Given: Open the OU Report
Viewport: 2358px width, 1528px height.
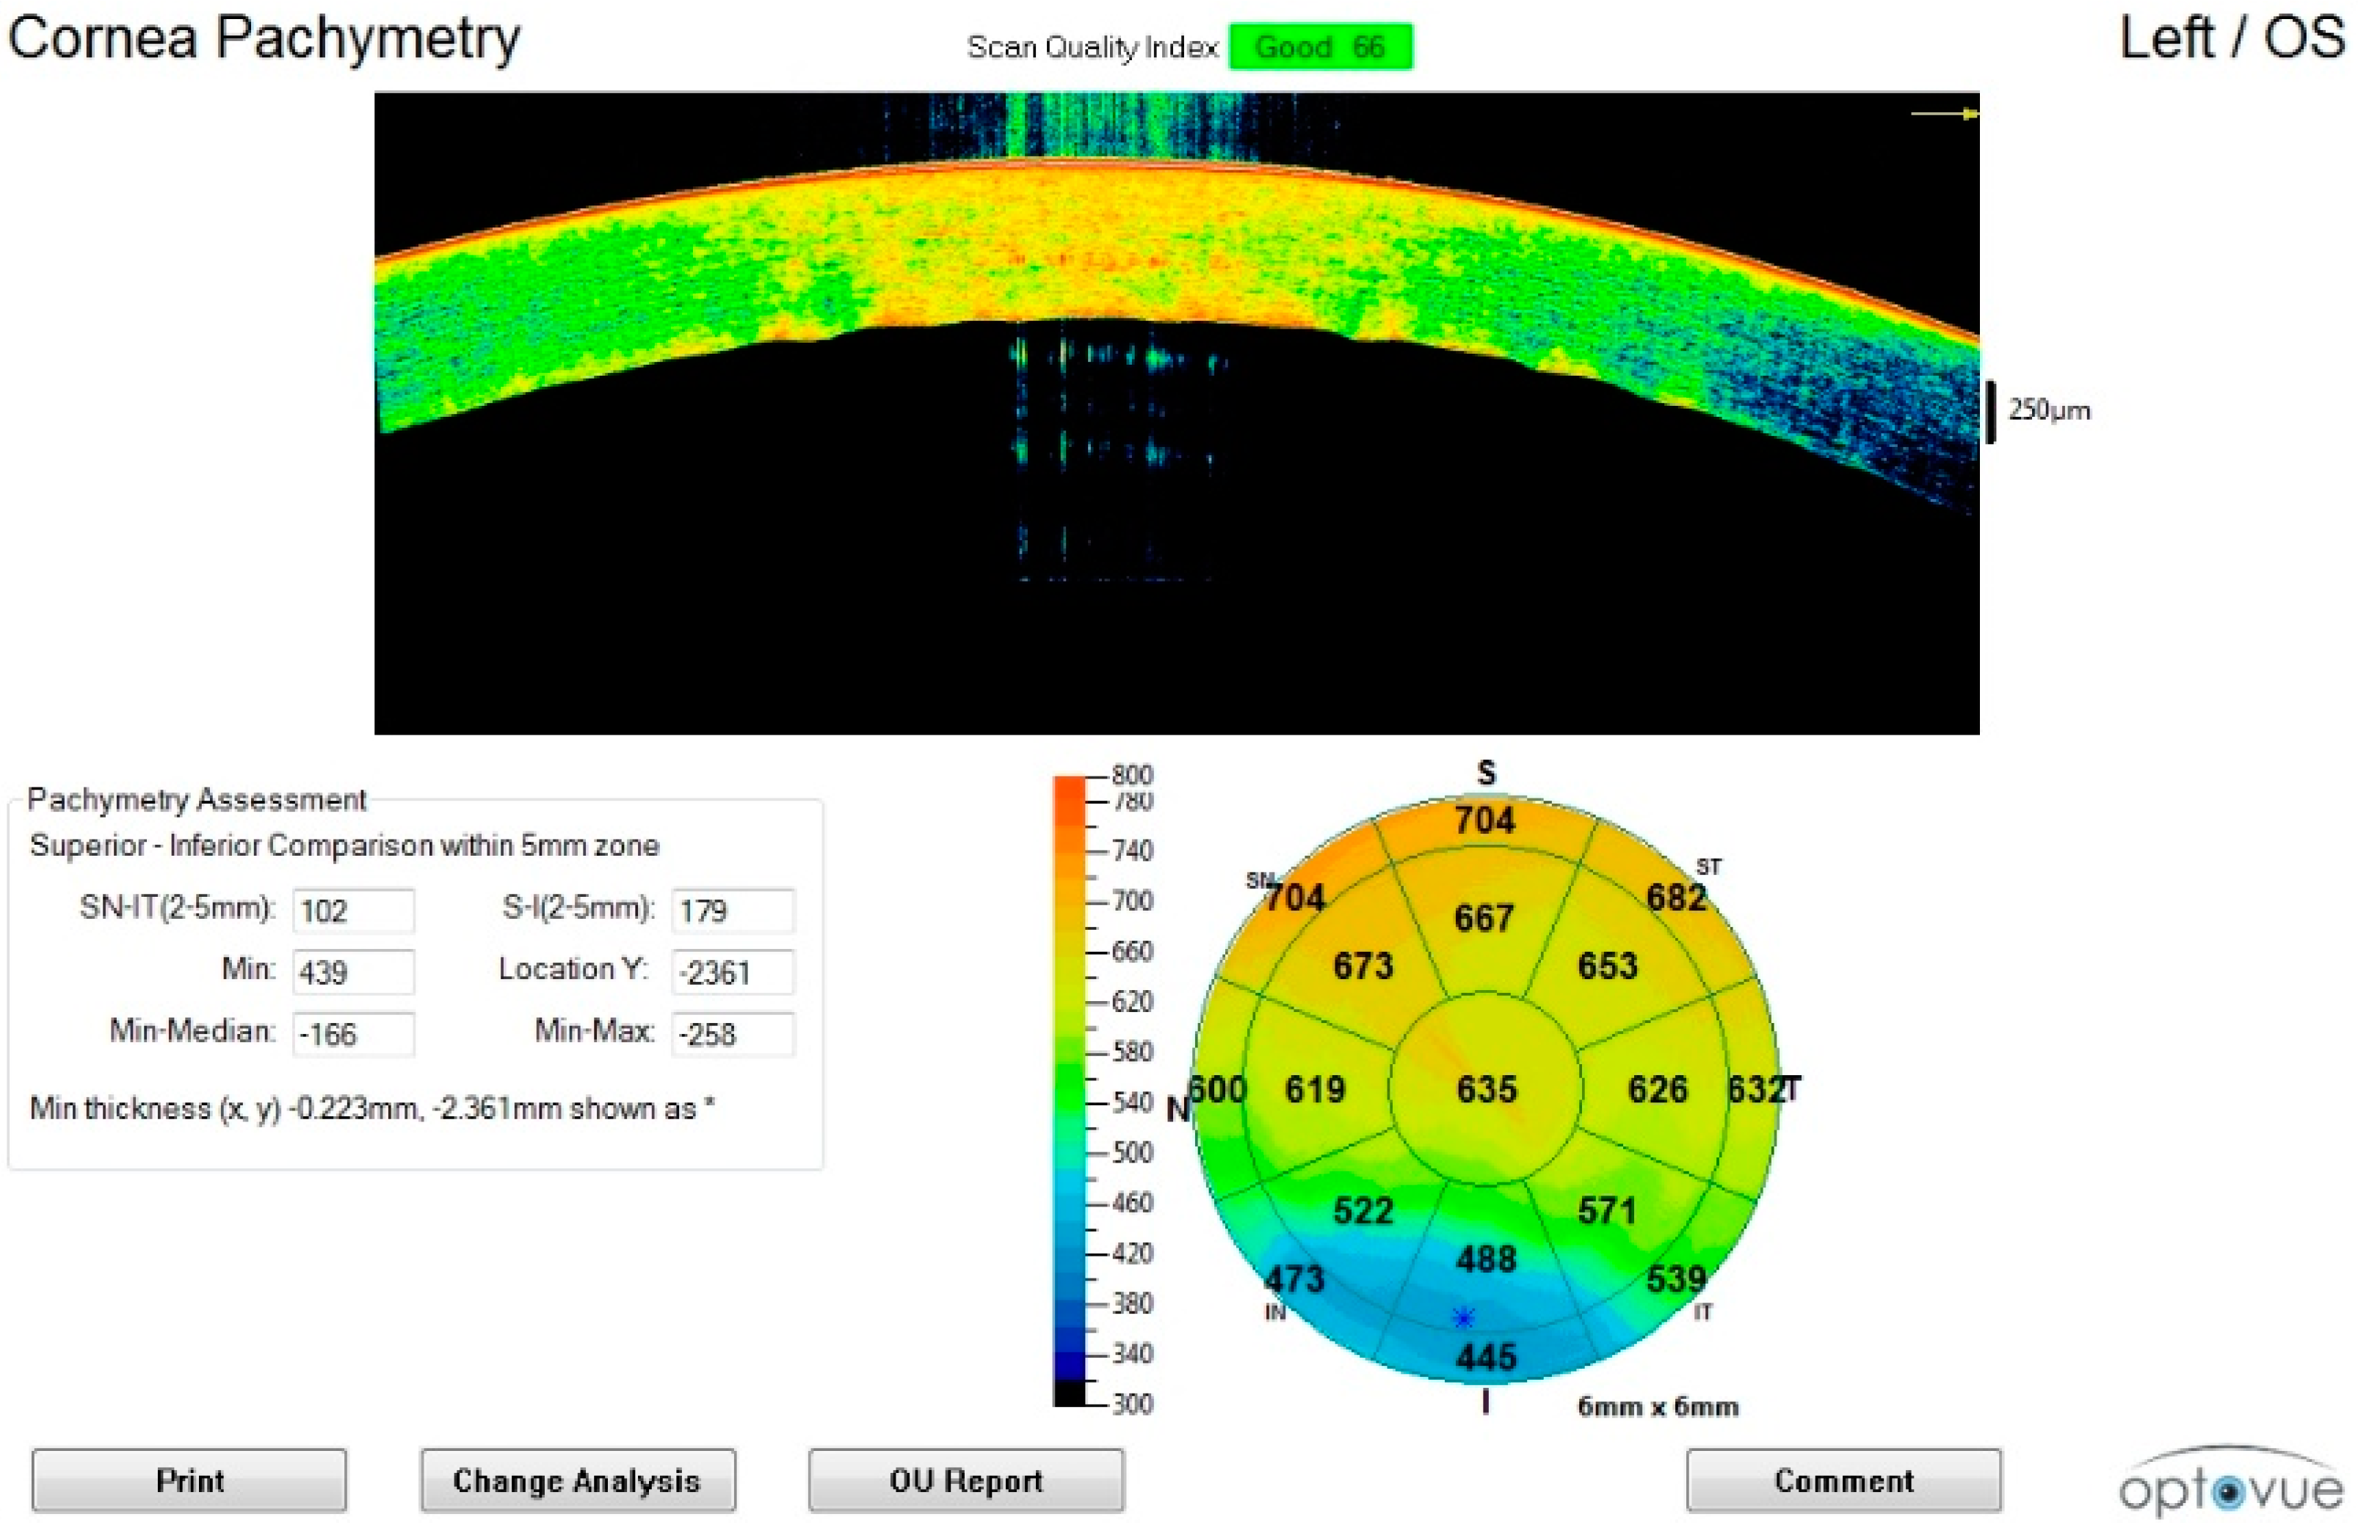Looking at the screenshot, I should coord(965,1480).
